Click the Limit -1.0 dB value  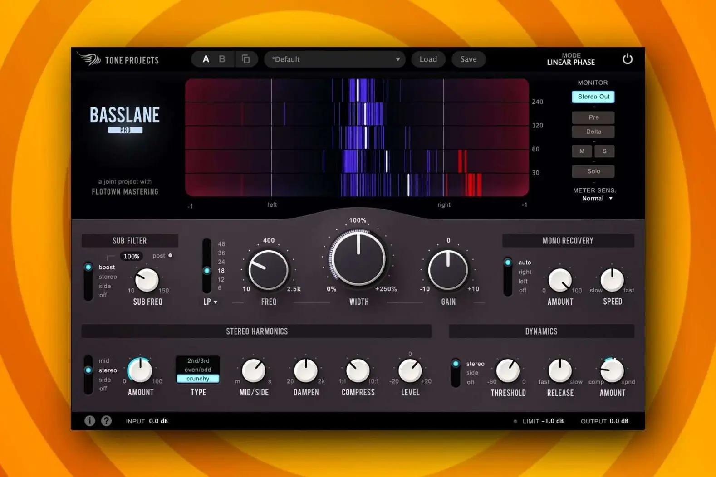(552, 421)
